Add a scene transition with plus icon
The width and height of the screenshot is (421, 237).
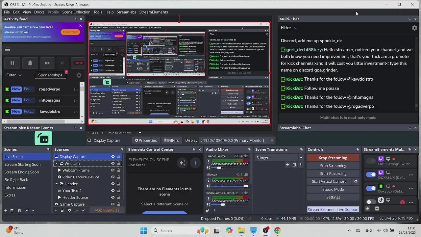pos(287,165)
